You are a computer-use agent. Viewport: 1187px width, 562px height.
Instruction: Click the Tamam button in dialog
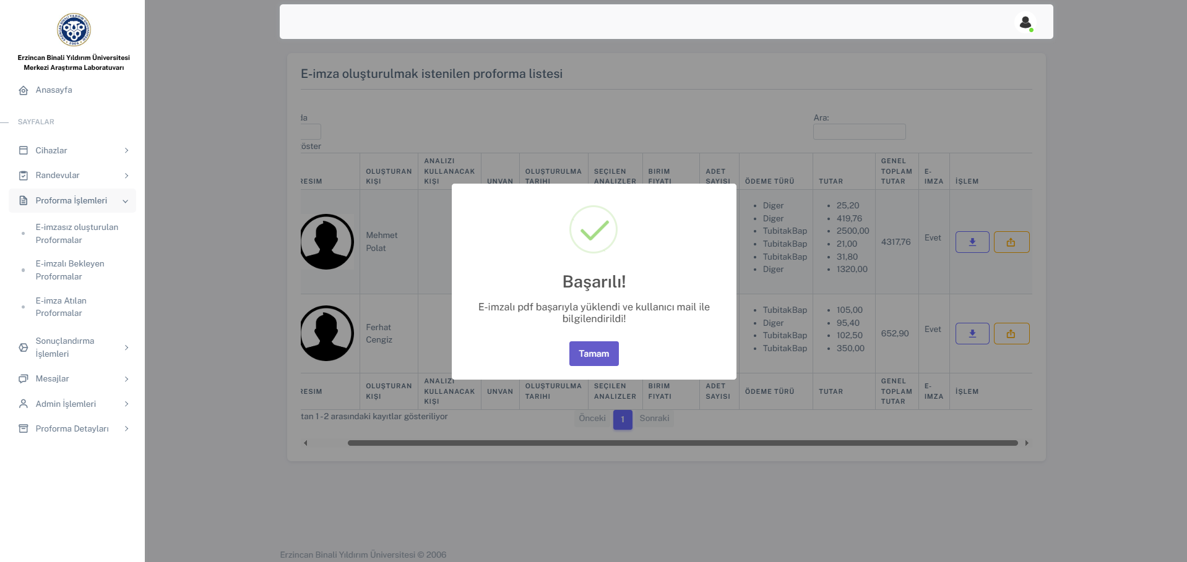pos(593,354)
